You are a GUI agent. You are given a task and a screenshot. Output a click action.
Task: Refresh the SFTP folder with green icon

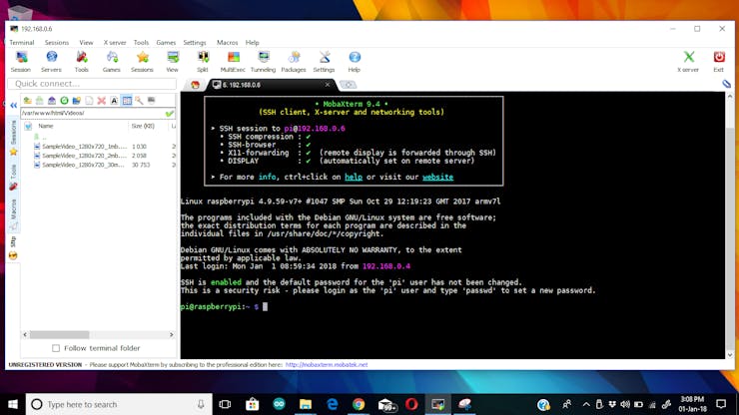pyautogui.click(x=64, y=101)
